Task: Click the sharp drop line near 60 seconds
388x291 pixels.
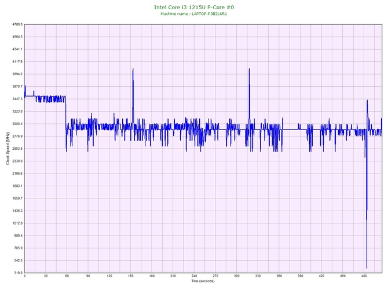Action: click(x=66, y=124)
